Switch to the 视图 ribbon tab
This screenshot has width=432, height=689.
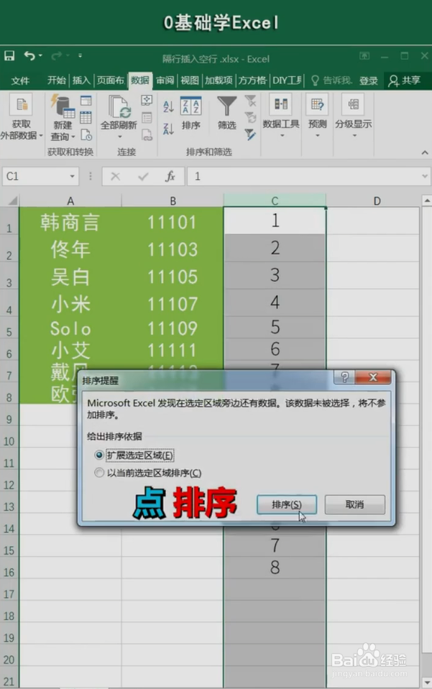tap(190, 80)
